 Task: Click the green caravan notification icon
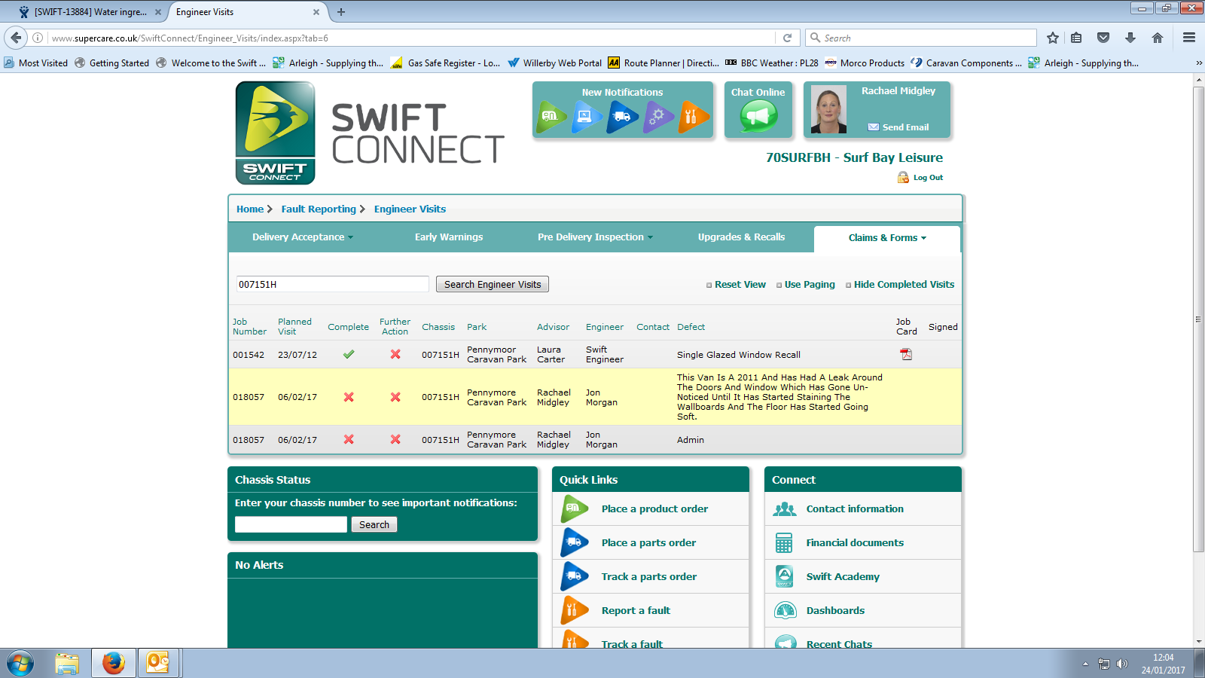tap(551, 117)
